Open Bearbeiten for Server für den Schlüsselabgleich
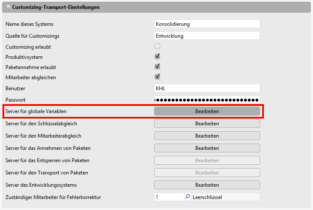This screenshot has height=210, width=313. 207,124
